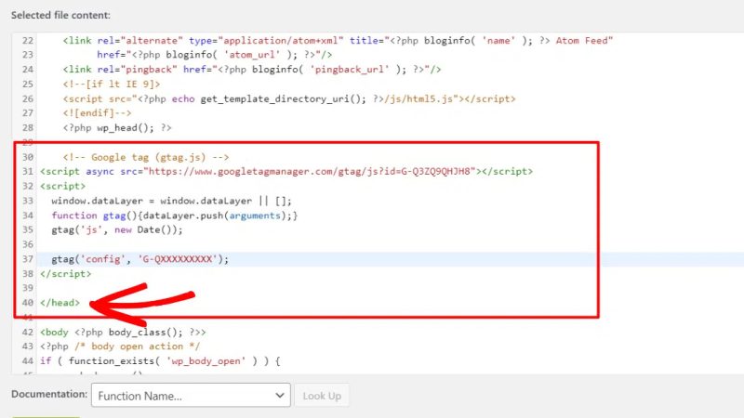Click the gtag('js', new Date()) line
Image resolution: width=744 pixels, height=418 pixels.
pyautogui.click(x=117, y=229)
